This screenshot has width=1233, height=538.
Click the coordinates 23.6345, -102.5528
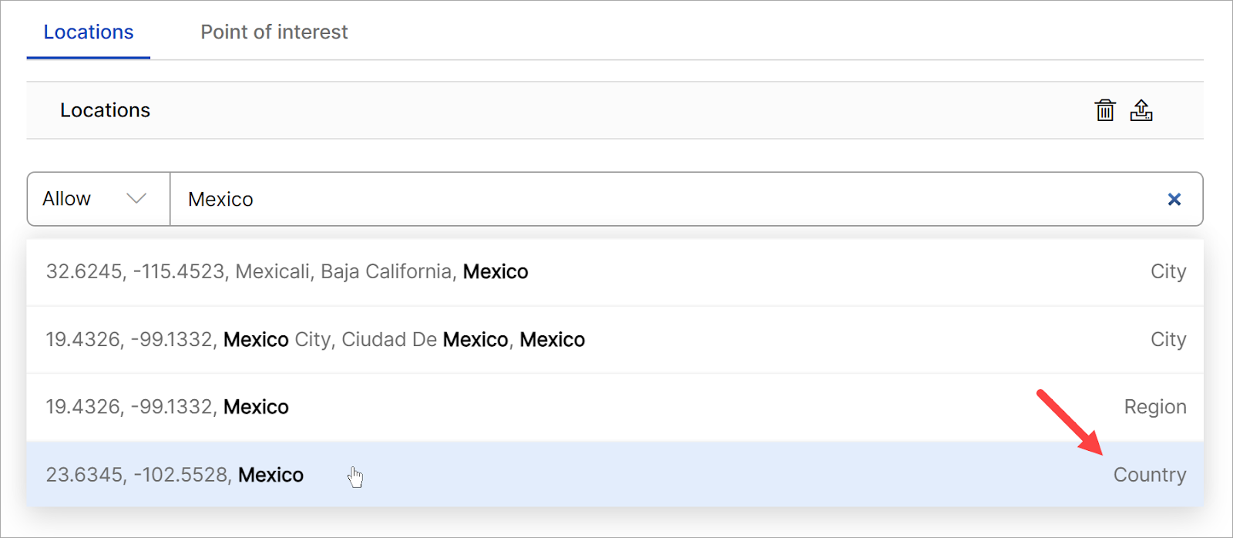(x=139, y=475)
